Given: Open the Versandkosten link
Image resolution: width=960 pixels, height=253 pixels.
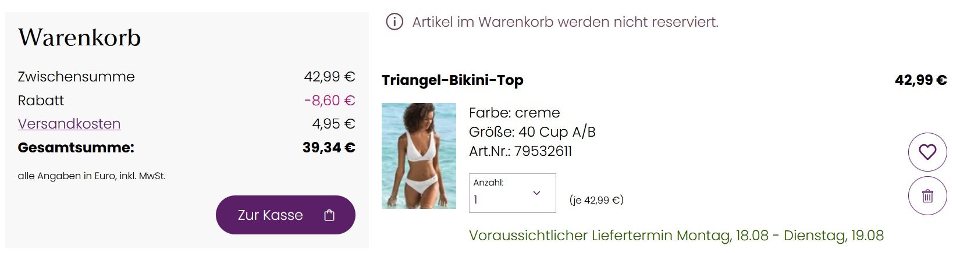Looking at the screenshot, I should [x=69, y=124].
